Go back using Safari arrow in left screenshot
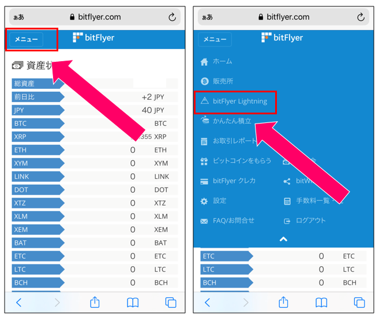The image size is (379, 317). (19, 303)
